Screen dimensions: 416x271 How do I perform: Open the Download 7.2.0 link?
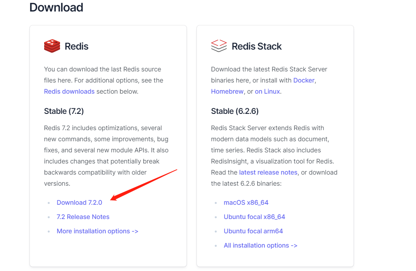pyautogui.click(x=79, y=202)
